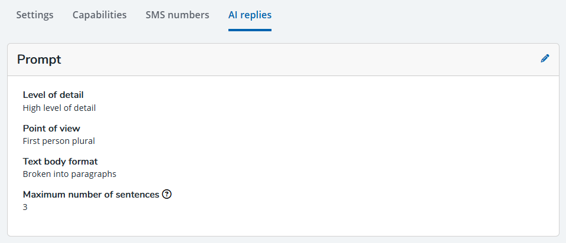
Task: Click the Level of detail label
Action: click(x=53, y=95)
